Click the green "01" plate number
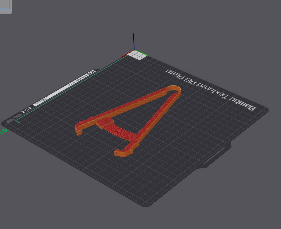281x229 pixels. pyautogui.click(x=4, y=131)
